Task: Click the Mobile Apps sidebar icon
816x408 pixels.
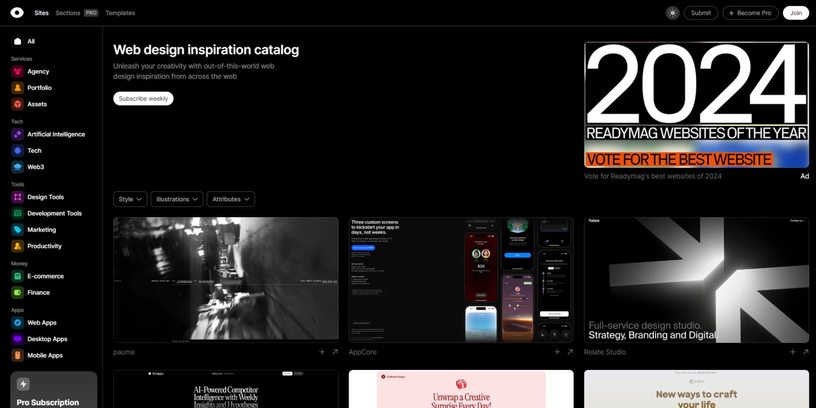Action: pos(17,355)
